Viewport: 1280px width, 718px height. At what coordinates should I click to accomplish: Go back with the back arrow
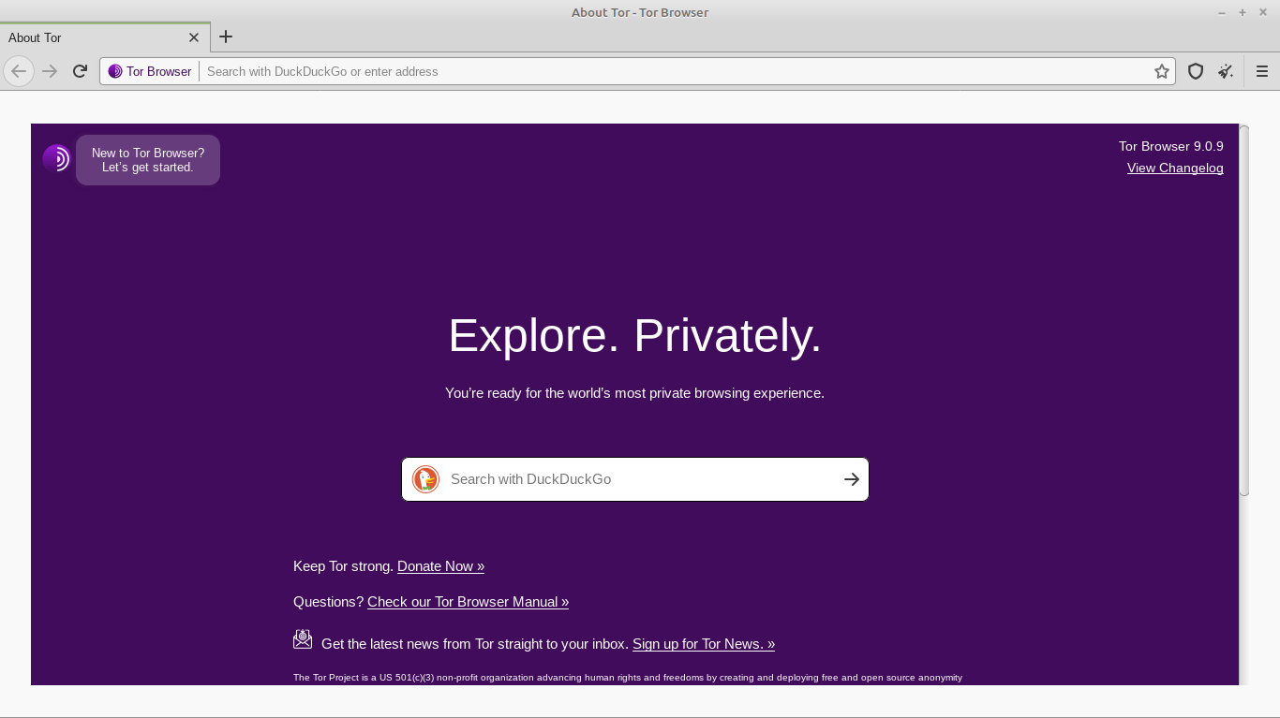coord(19,71)
